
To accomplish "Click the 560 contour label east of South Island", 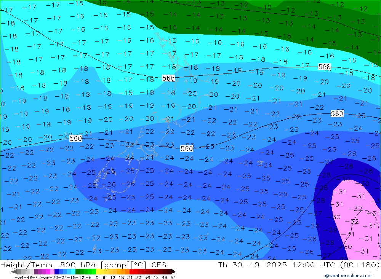I will [187, 148].
